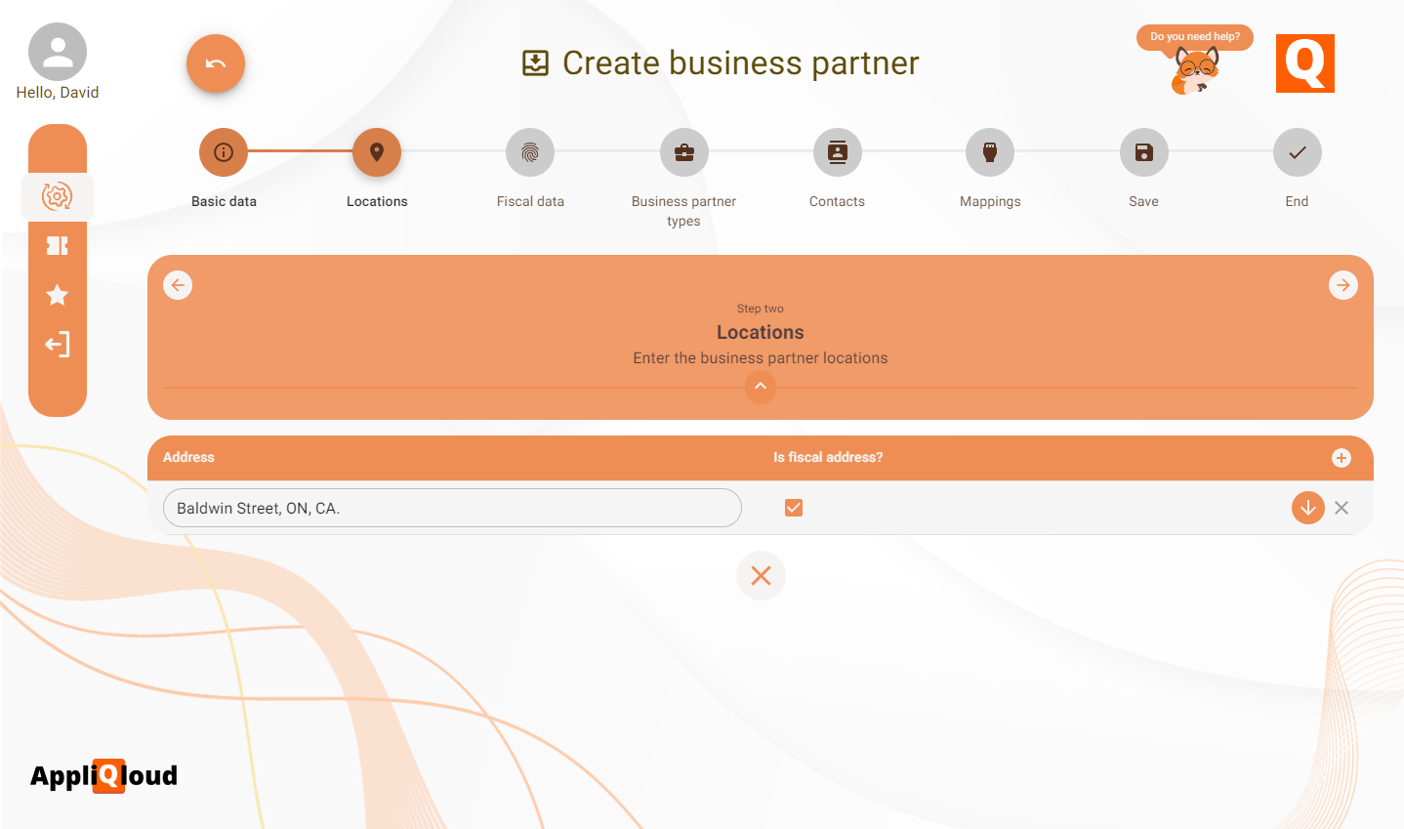Expand the Baldwin Street address row details
Viewport: 1404px width, 829px height.
tap(1307, 508)
